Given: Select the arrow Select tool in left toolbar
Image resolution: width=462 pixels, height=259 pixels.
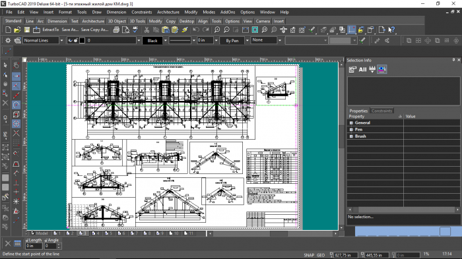Looking at the screenshot, I should point(5,65).
